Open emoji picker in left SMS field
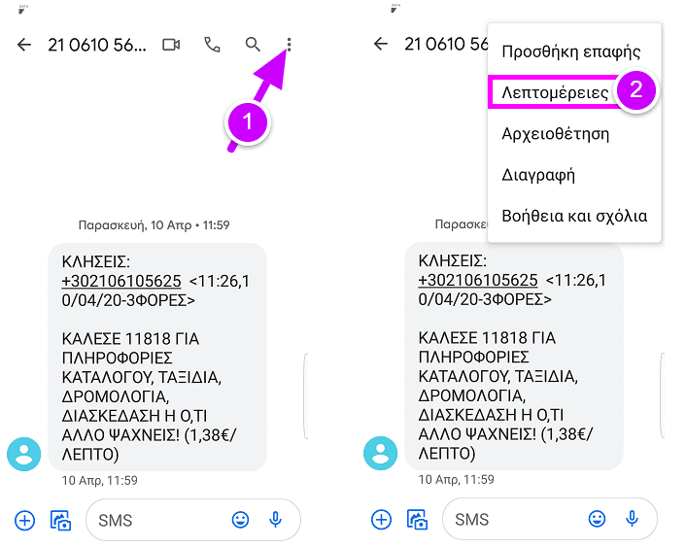Image resolution: width=686 pixels, height=548 pixels. pos(240,520)
